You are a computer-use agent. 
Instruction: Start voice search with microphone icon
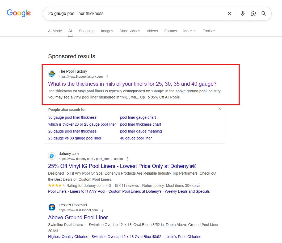point(242,14)
